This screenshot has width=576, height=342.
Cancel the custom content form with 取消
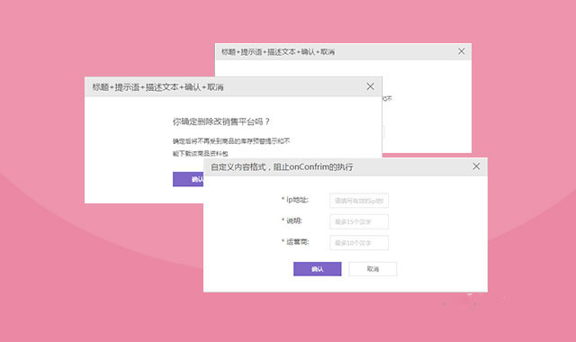point(373,269)
